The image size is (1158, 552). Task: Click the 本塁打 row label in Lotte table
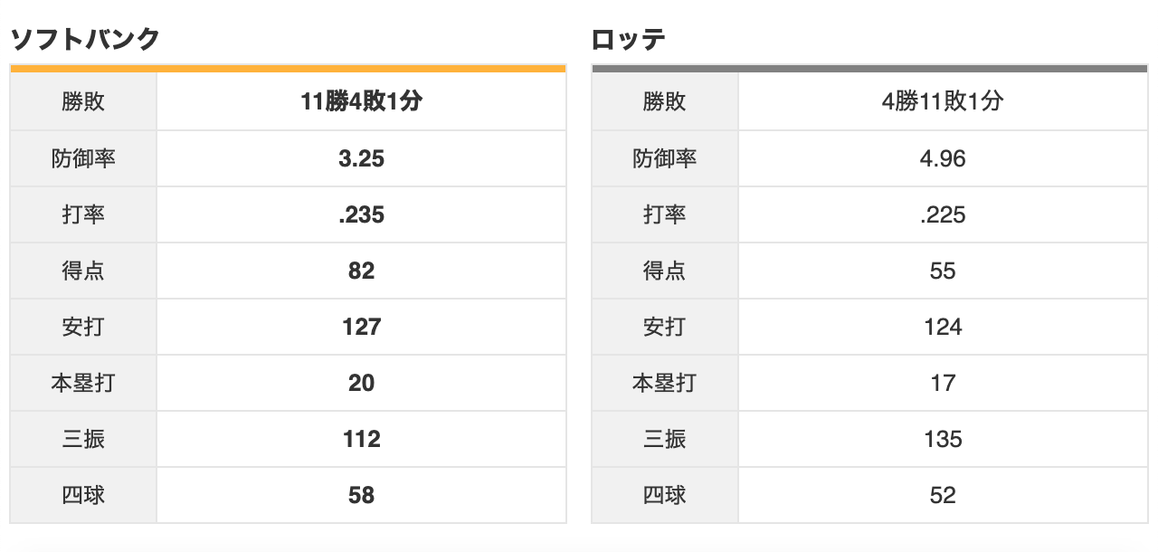tap(665, 383)
